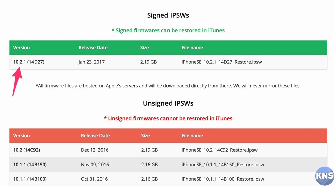Select the 10.2 (14C92) unsigned version
The height and width of the screenshot is (186, 335).
click(x=26, y=150)
